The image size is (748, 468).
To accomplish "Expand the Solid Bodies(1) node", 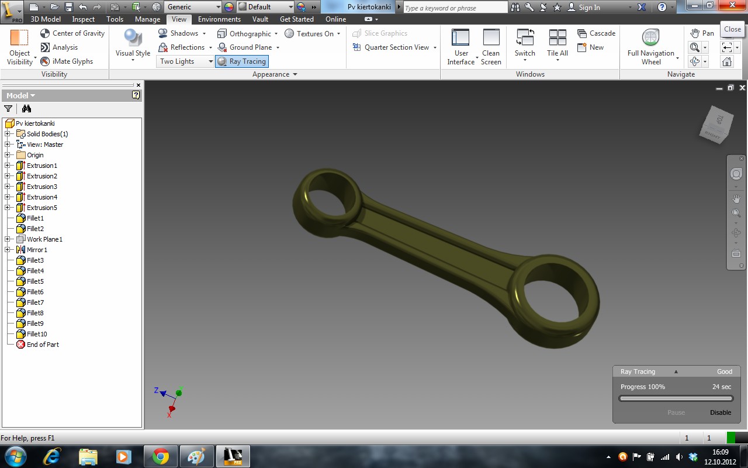I will [x=8, y=134].
